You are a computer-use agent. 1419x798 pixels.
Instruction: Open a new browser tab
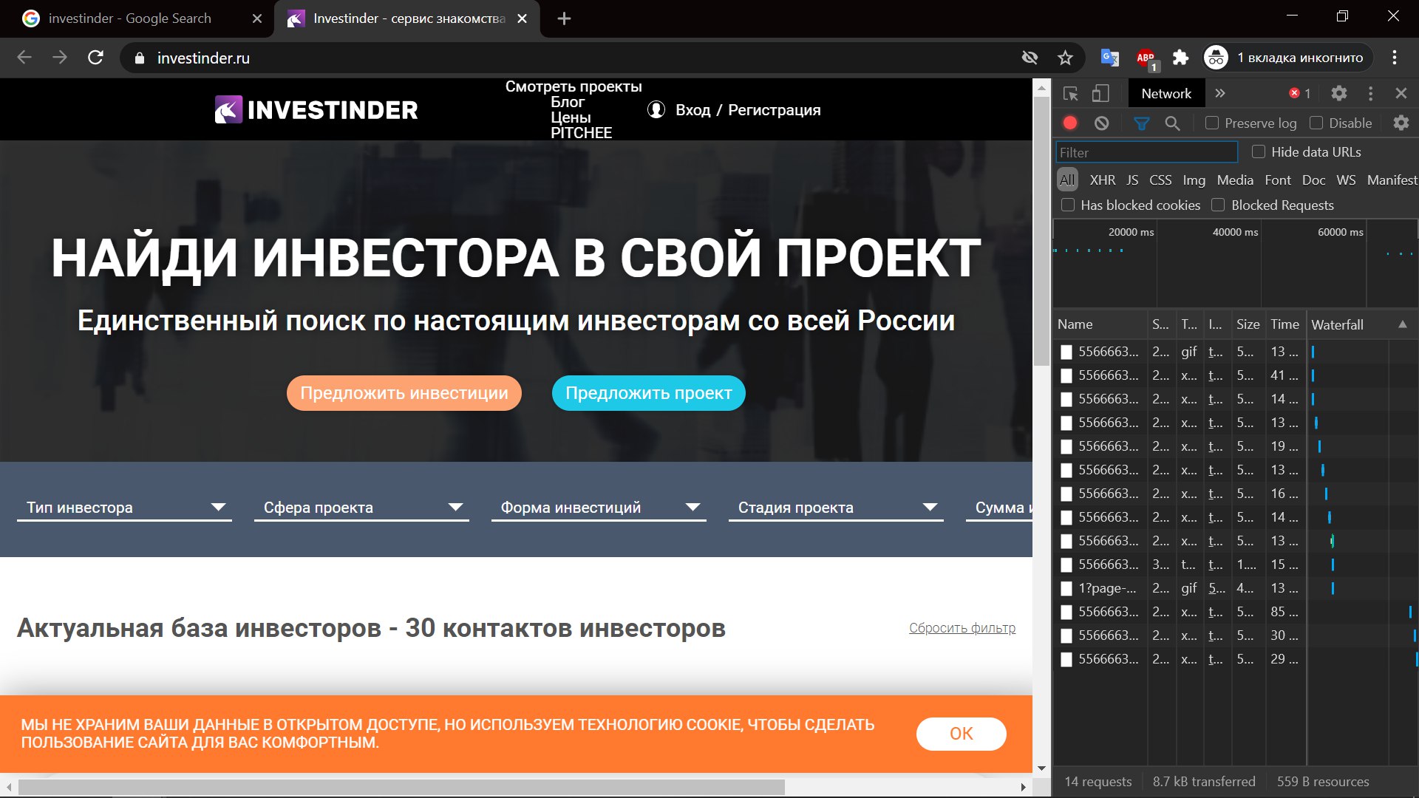click(x=564, y=18)
